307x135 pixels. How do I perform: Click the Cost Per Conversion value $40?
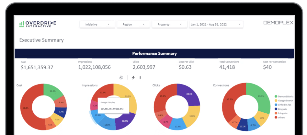coord(267,67)
